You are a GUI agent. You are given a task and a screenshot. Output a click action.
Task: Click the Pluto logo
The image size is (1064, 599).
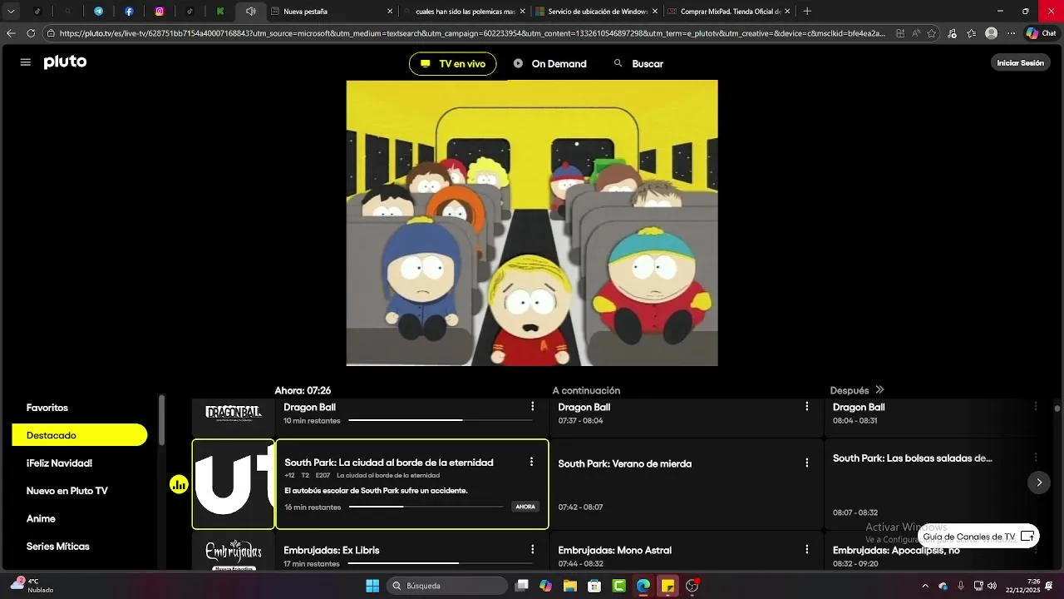65,62
